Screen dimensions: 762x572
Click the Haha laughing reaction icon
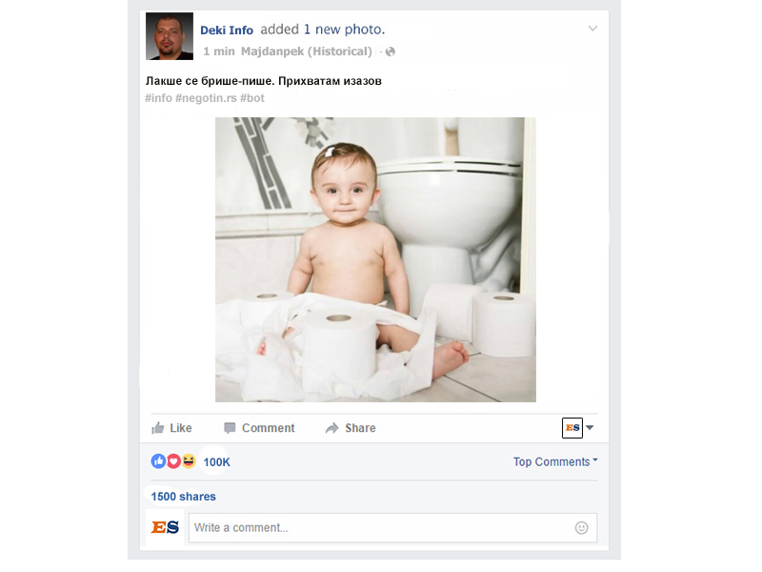189,461
